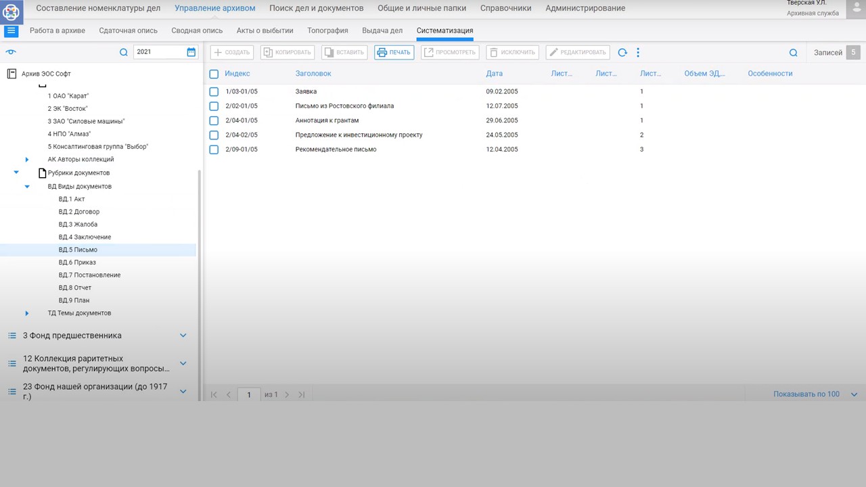Click the Печать print button
866x487 pixels.
[394, 53]
